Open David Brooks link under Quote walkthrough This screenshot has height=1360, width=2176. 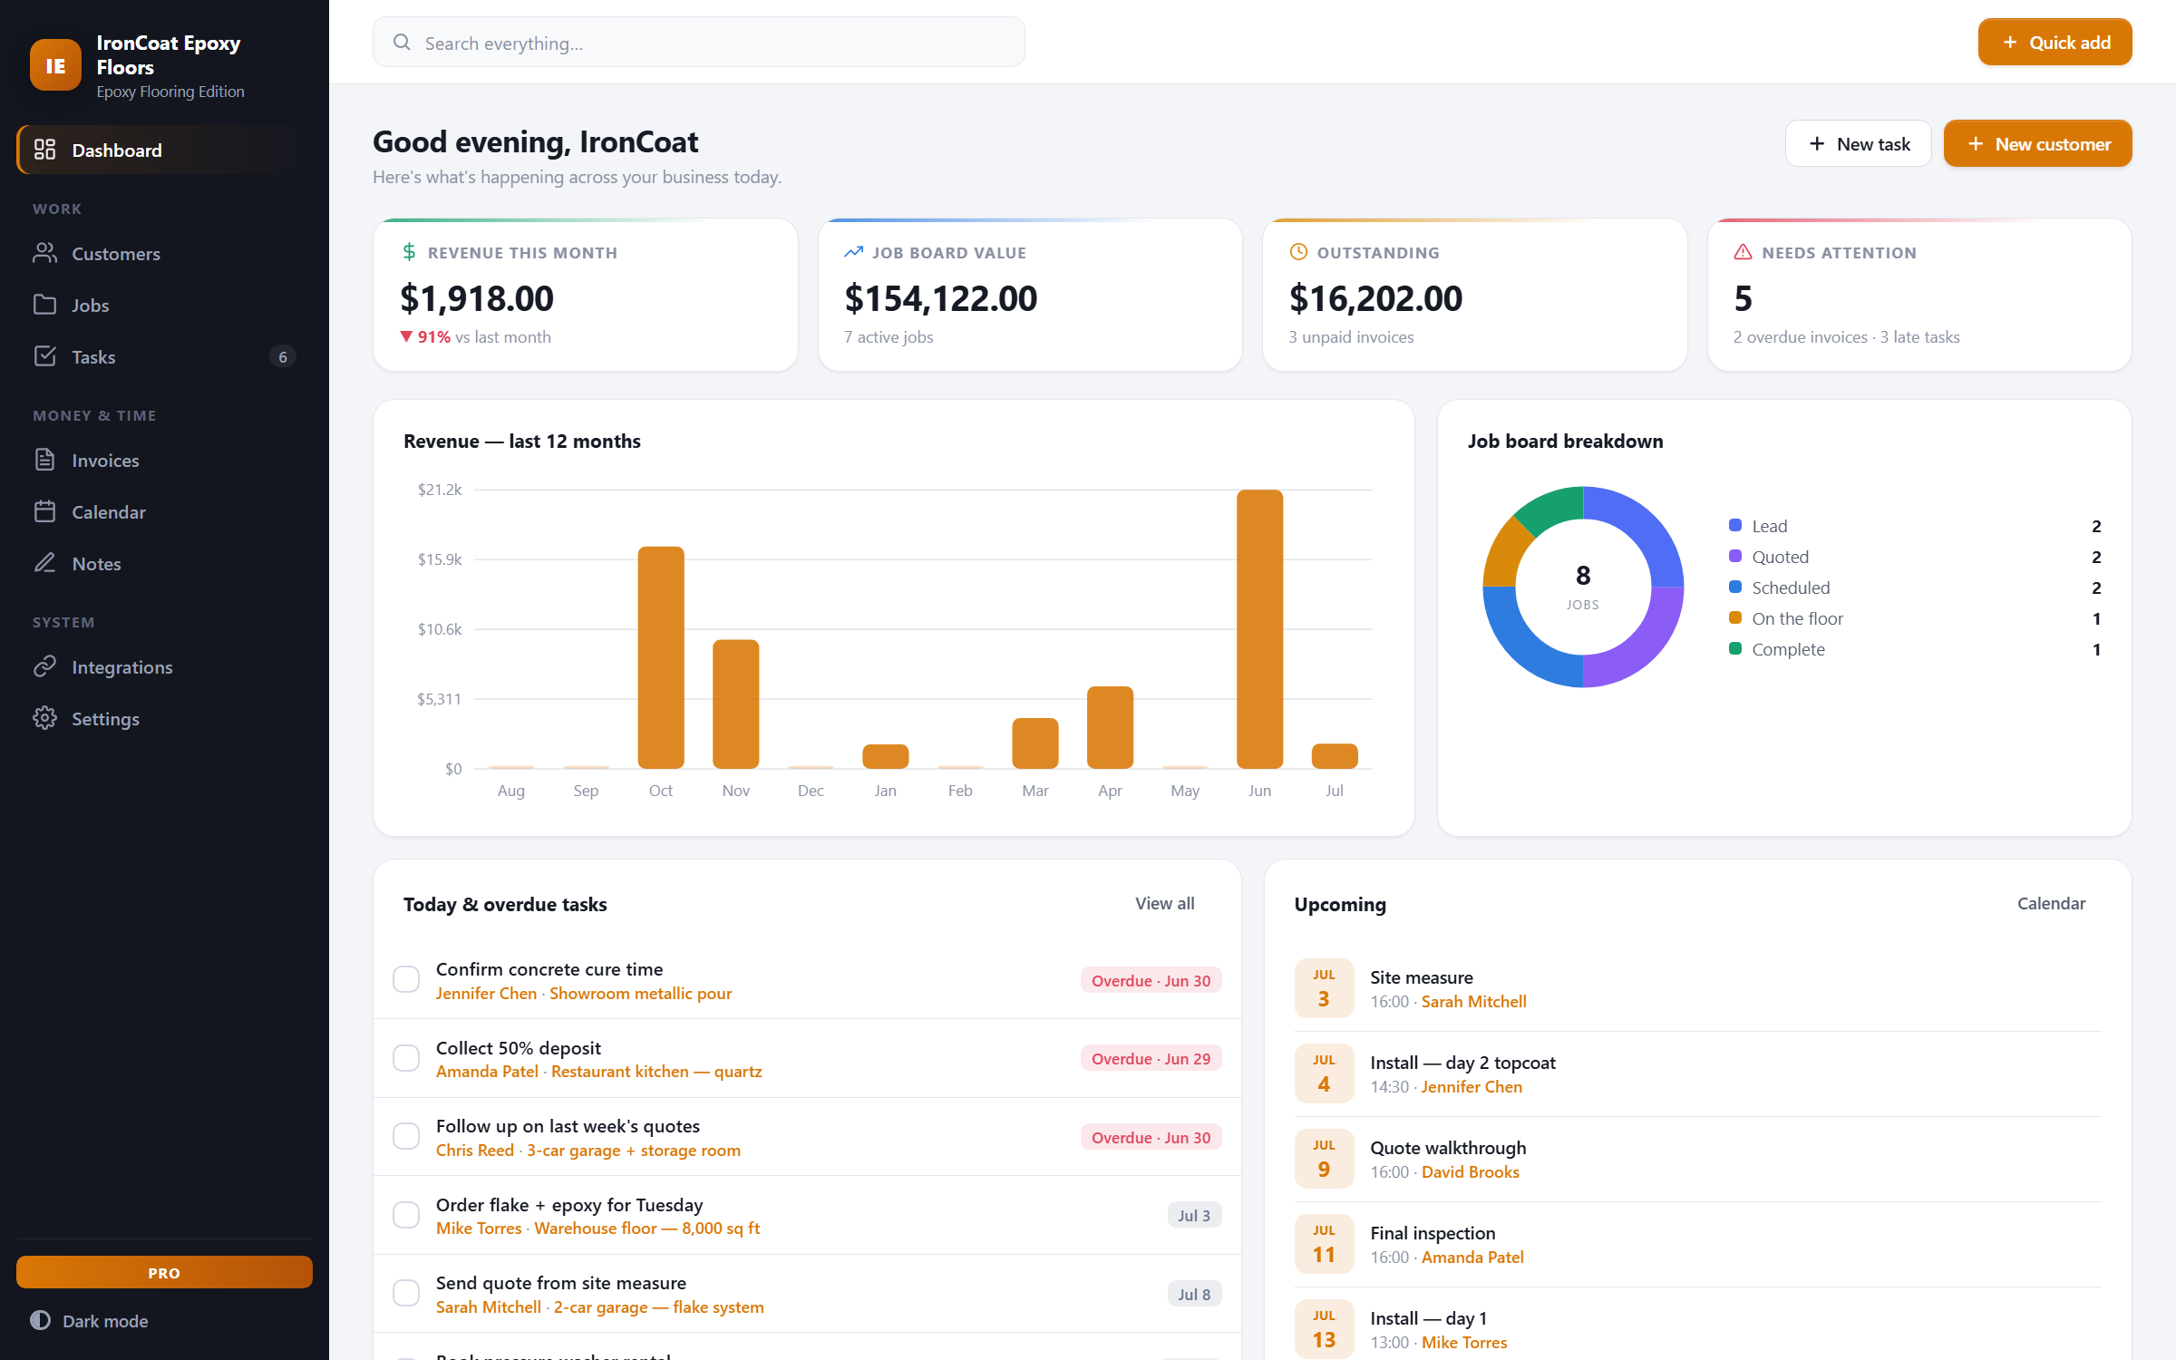click(1470, 1171)
